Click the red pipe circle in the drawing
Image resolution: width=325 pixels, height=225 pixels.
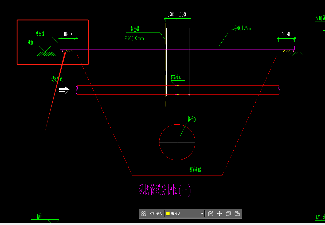(x=177, y=142)
